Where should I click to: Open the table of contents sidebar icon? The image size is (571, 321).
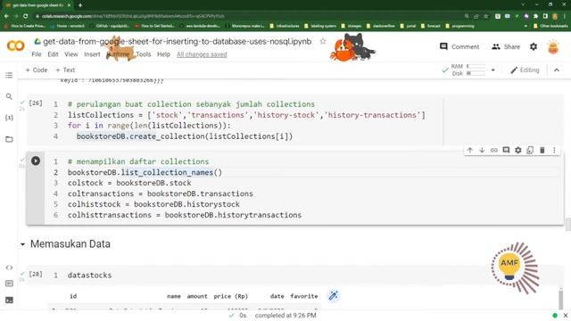(9, 75)
